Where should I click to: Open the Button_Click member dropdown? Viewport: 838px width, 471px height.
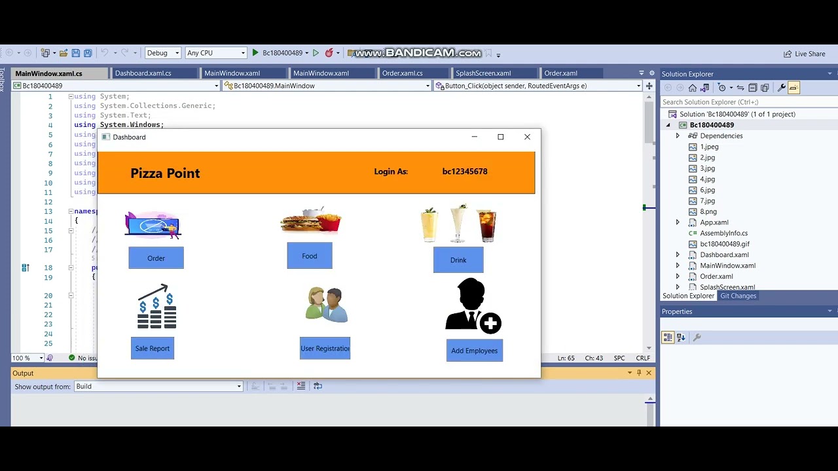coord(538,86)
